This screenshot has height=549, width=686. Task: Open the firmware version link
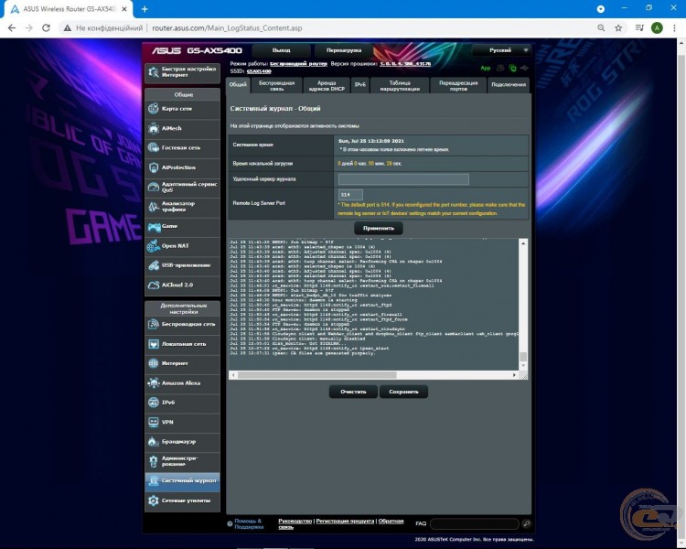coord(405,64)
